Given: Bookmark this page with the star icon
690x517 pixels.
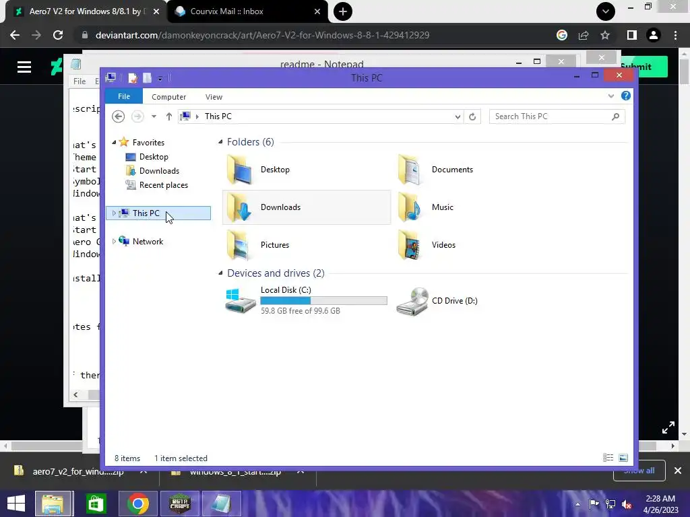Looking at the screenshot, I should point(605,35).
